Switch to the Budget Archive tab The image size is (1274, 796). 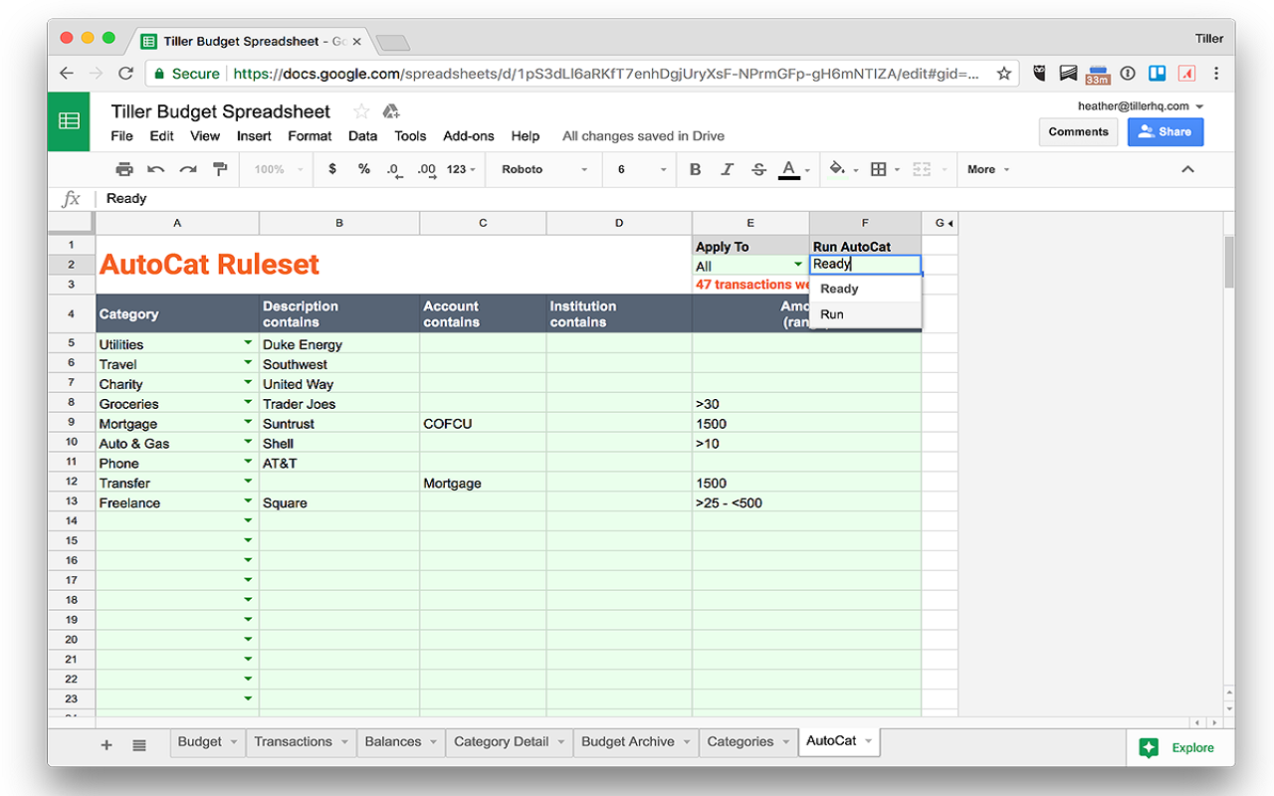point(636,742)
